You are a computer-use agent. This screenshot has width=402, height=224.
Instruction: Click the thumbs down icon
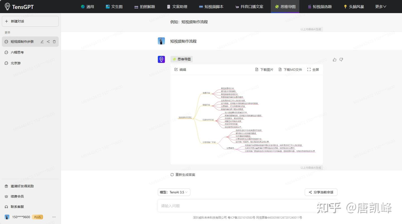coord(341,59)
